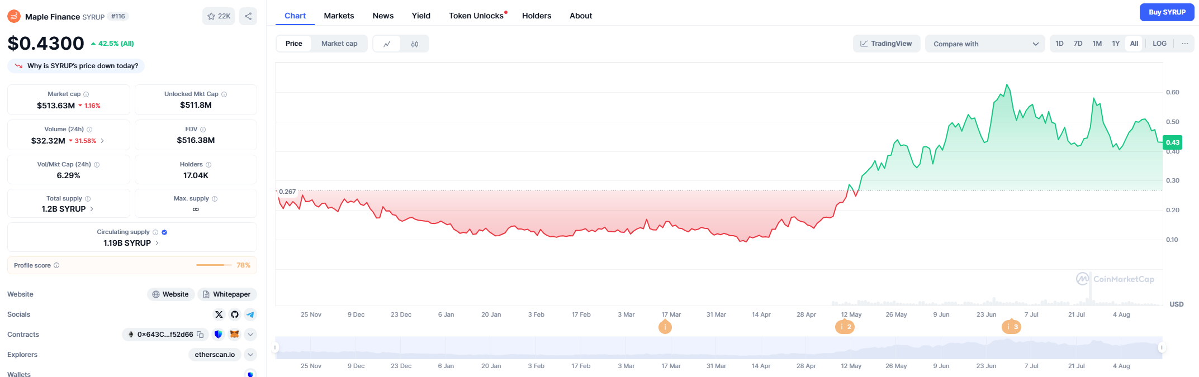Screen dimensions: 1199x377
Task: Click the 17 Mar event marker
Action: (x=665, y=327)
